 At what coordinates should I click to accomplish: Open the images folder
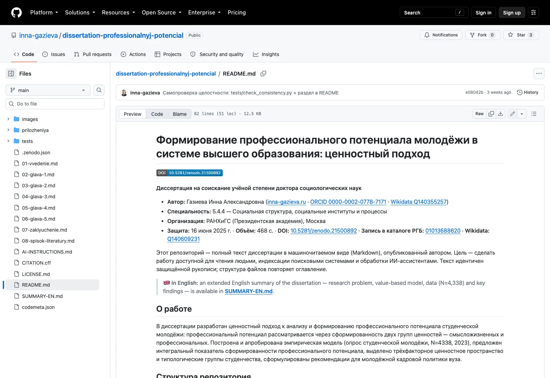pos(30,119)
